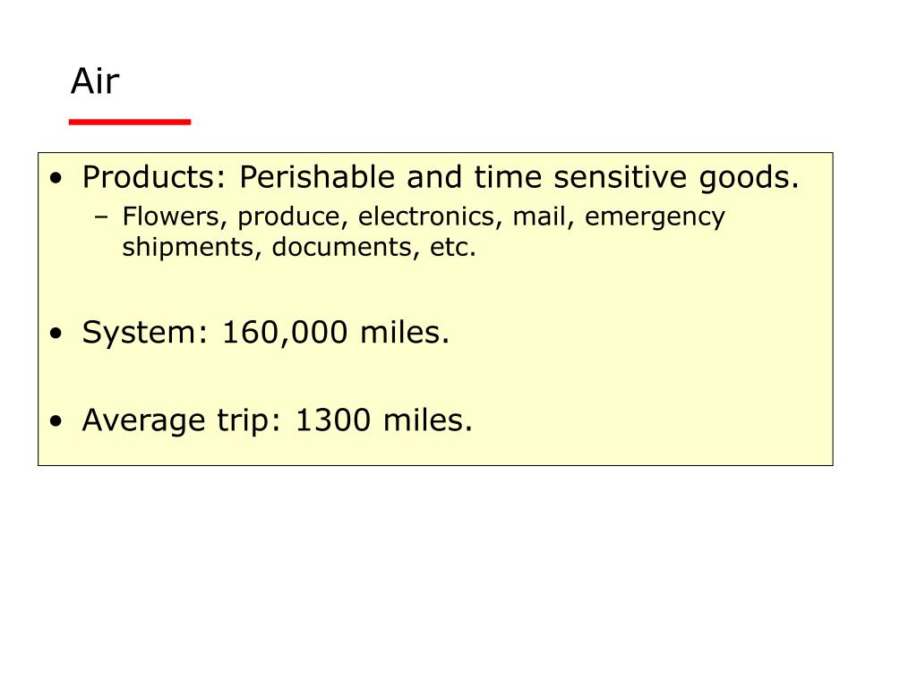Viewport: 917px width, 687px height.
Task: Click the red underline beneath the title
Action: click(130, 122)
